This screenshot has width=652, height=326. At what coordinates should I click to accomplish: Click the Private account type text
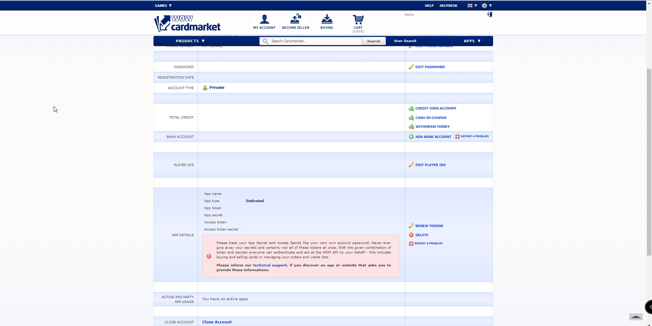217,88
